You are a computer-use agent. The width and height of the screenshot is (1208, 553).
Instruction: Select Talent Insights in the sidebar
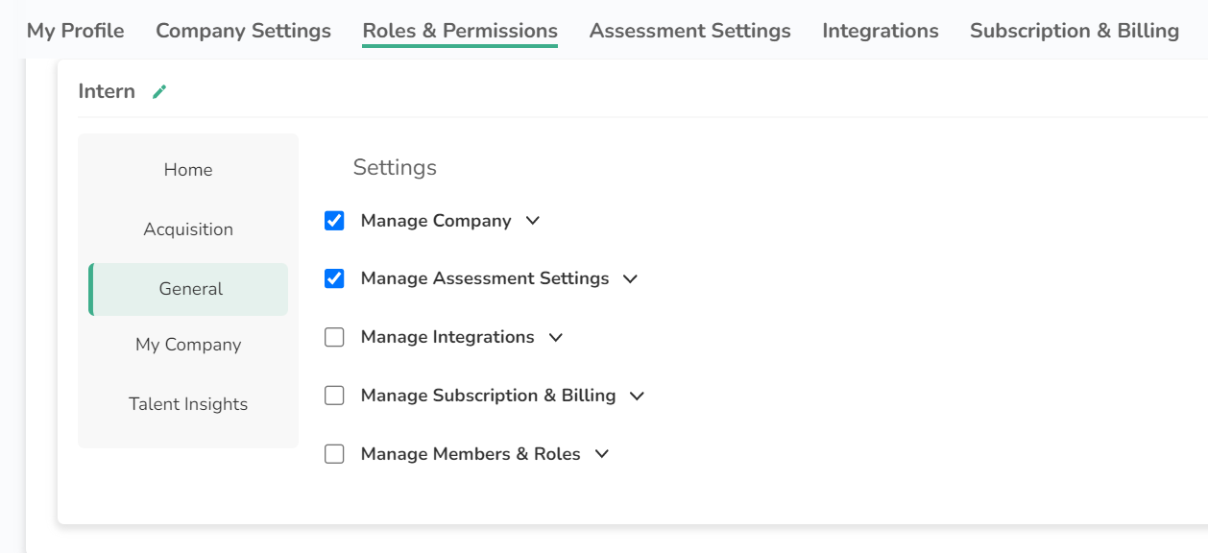coord(188,404)
